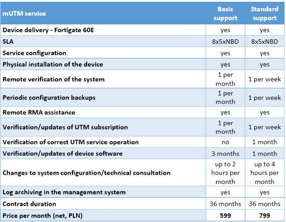Screen dimensions: 286x222
Task: Select 'up to 2 hours per month' cell
Action: 225,173
